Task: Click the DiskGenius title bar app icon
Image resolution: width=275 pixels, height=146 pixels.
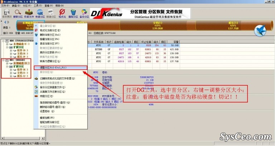Action: point(2,1)
